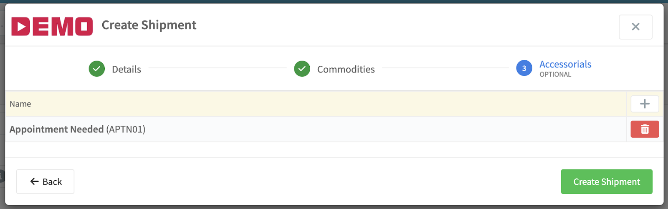Click the left arrow in Back button
The width and height of the screenshot is (668, 209).
point(35,182)
